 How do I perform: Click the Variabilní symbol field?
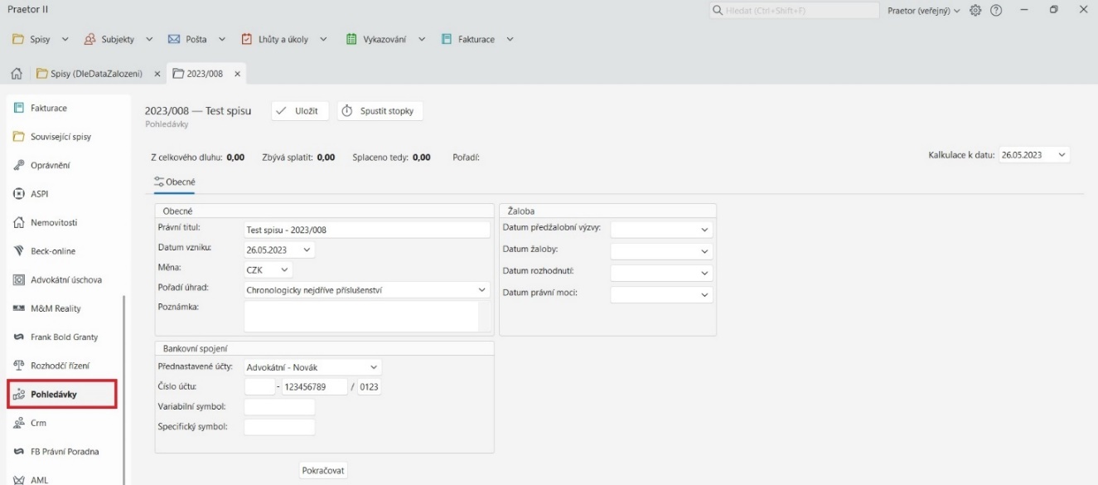279,407
